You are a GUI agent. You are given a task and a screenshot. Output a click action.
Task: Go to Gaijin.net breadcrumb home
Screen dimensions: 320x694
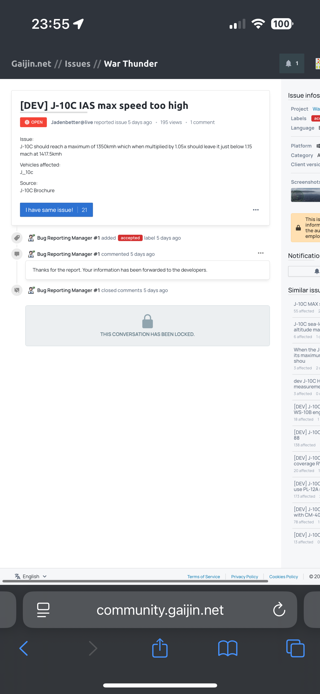(x=31, y=64)
